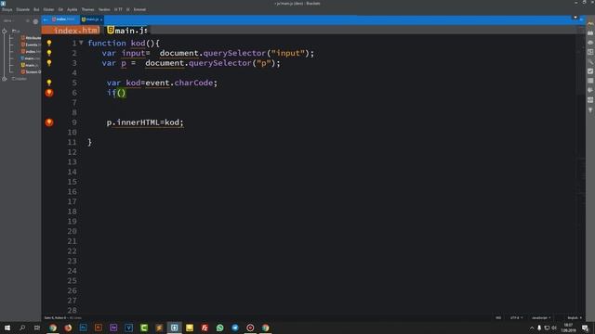The height and width of the screenshot is (334, 595).
Task: Click the layout panel icon in right toolbar
Action: coord(590,52)
